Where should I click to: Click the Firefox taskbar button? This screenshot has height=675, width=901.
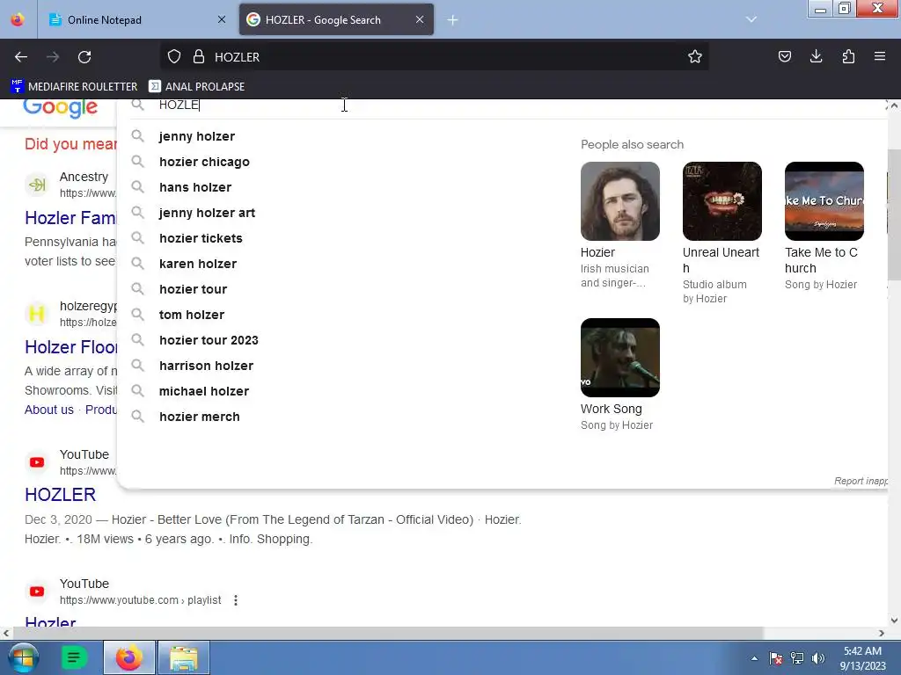[x=129, y=657]
